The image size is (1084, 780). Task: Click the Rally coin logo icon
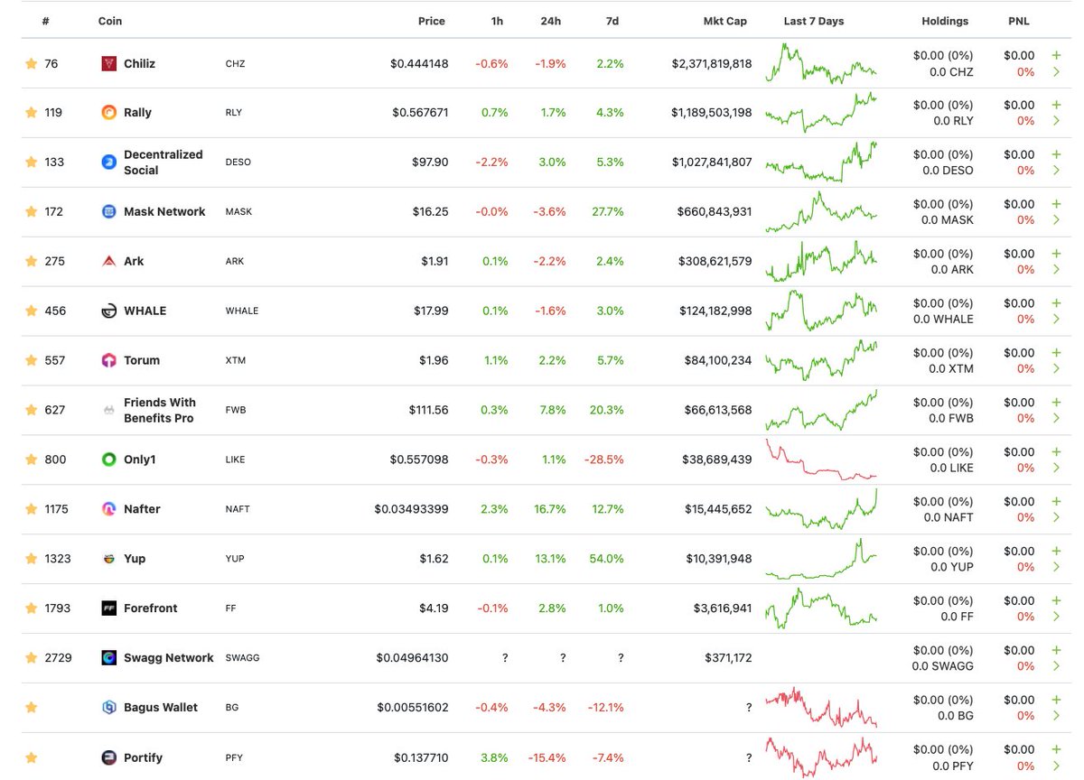point(108,113)
